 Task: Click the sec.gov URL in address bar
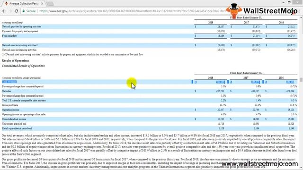pos(132,11)
